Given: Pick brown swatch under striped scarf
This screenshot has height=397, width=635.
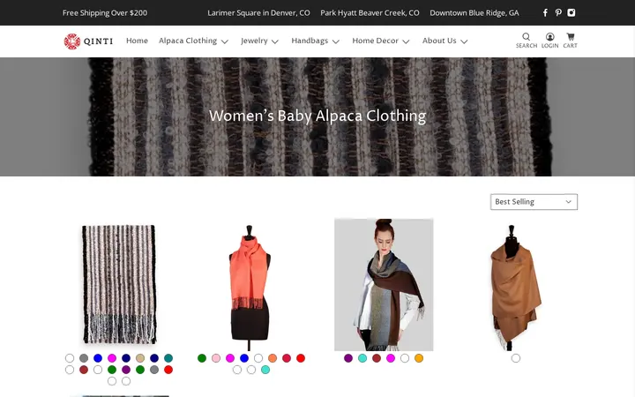Looking at the screenshot, I should [84, 370].
